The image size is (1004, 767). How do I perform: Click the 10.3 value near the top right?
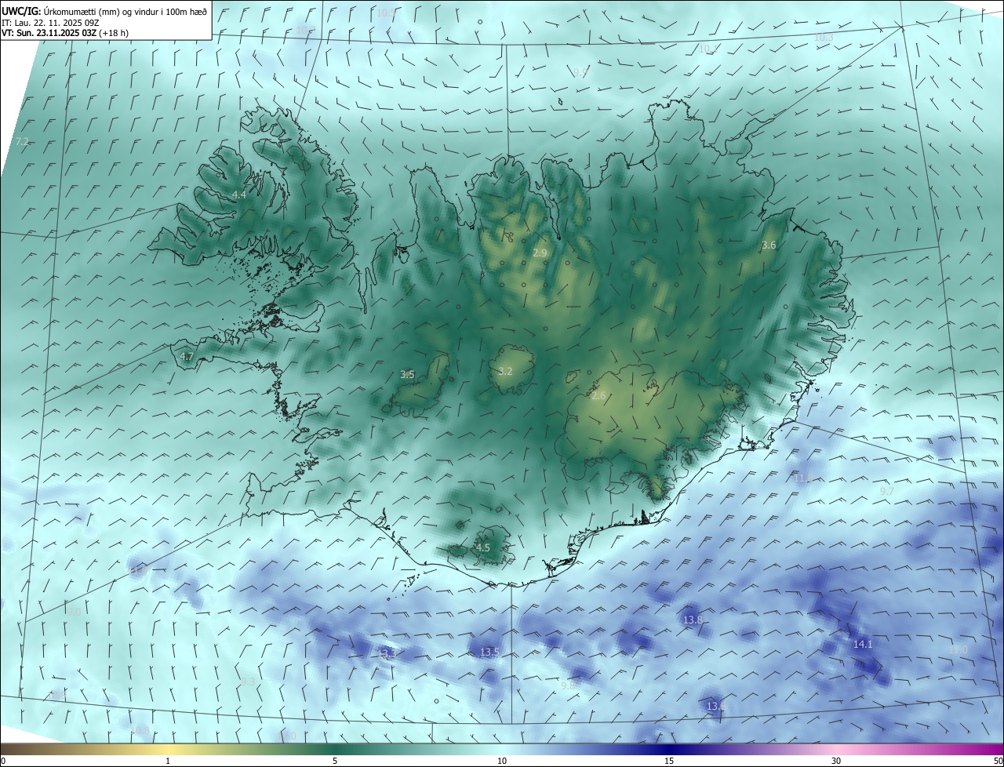[x=824, y=38]
